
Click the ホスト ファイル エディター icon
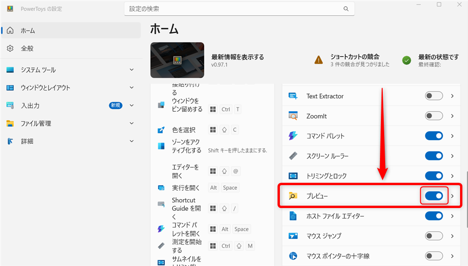293,216
